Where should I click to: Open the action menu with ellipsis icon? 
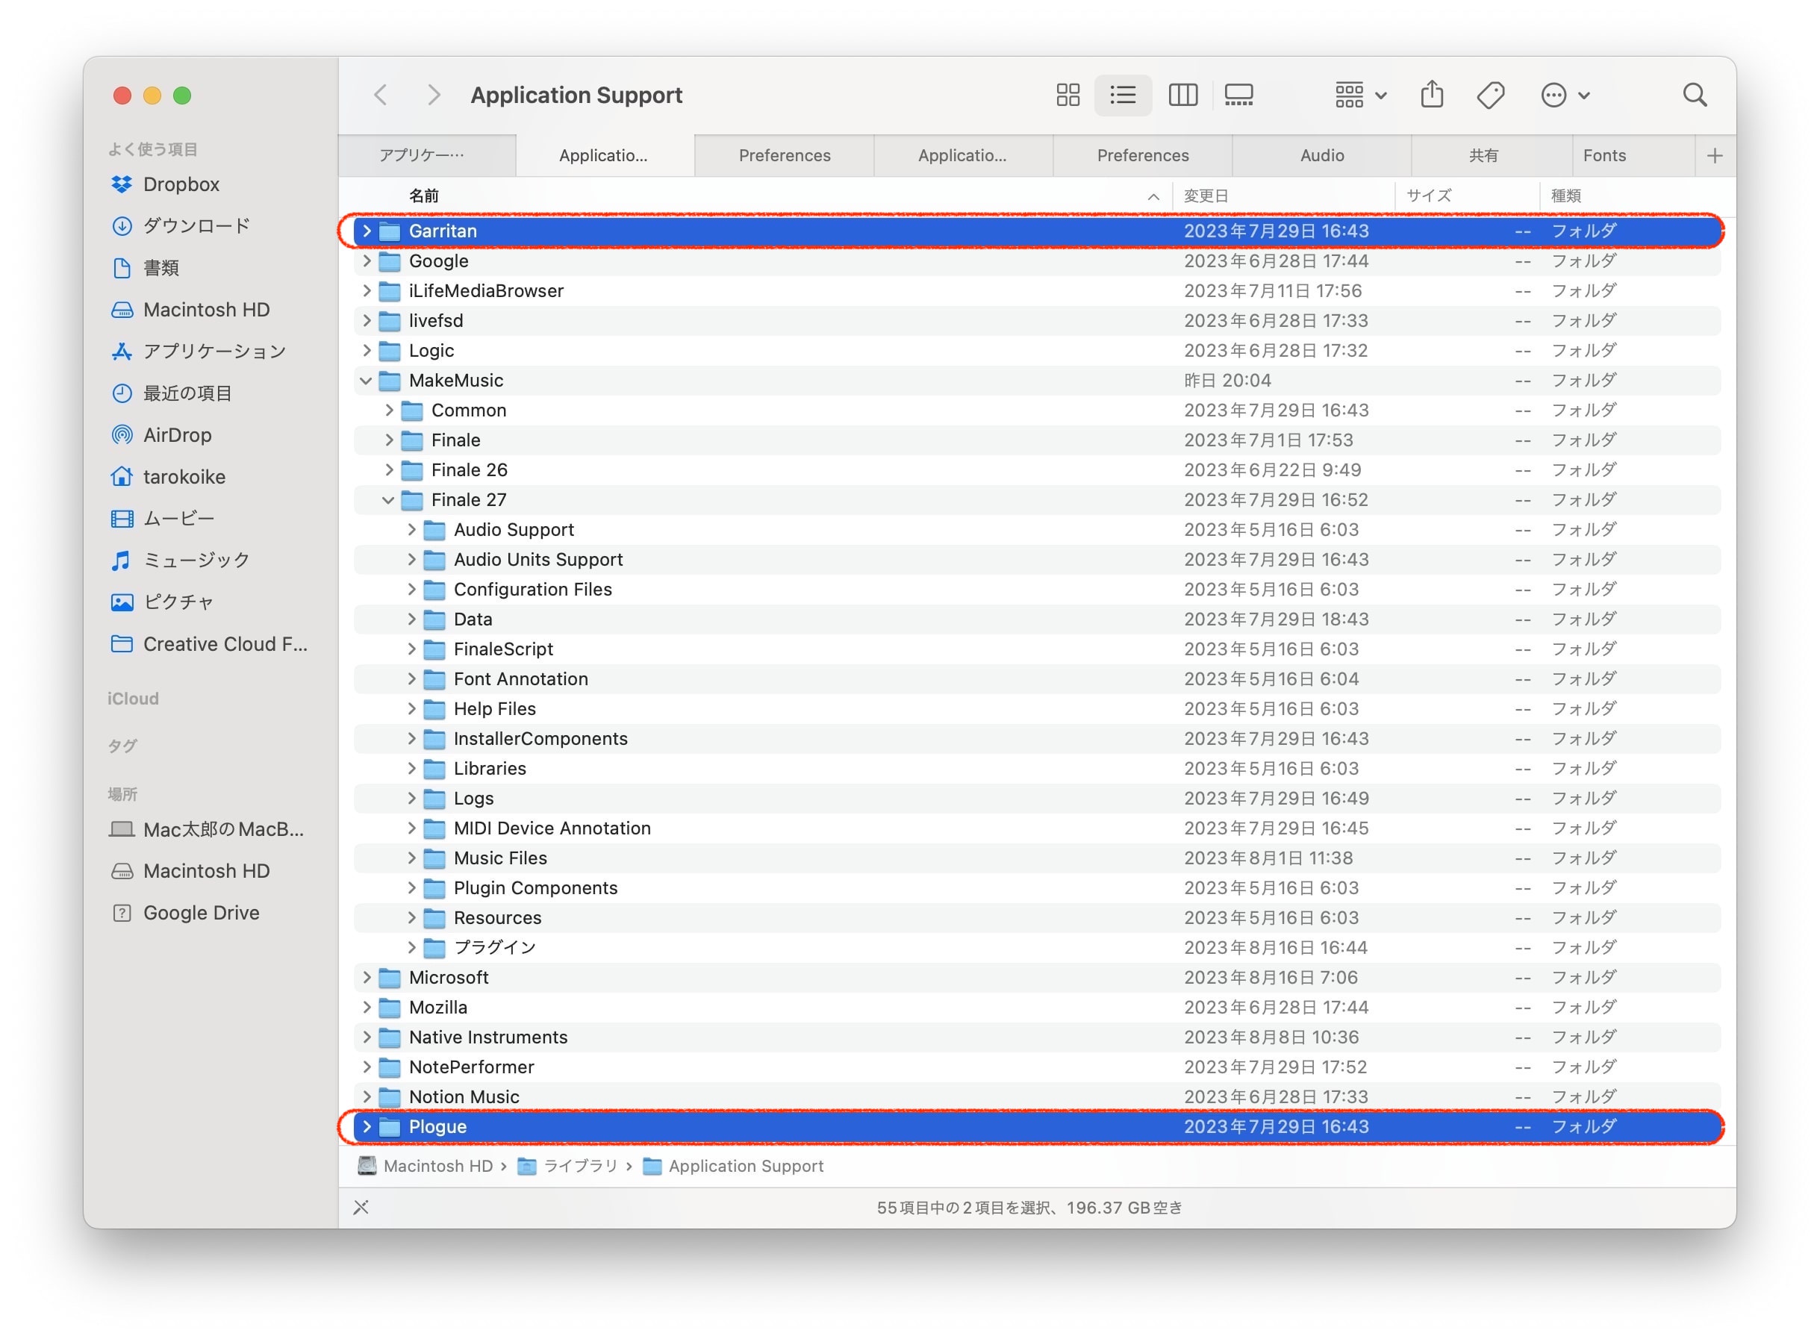coord(1565,95)
